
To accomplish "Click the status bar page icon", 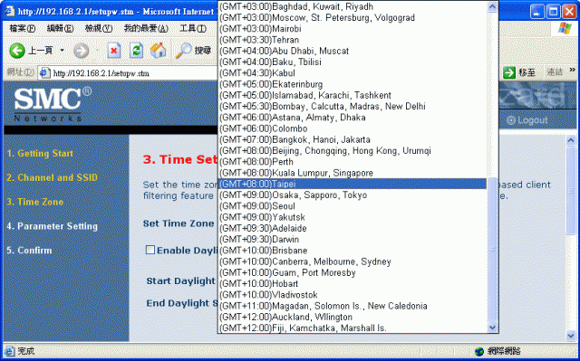I will click(10, 351).
